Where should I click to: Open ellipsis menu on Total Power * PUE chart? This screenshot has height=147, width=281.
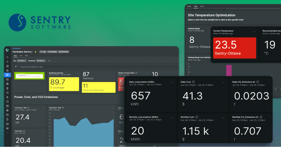click(x=112, y=108)
